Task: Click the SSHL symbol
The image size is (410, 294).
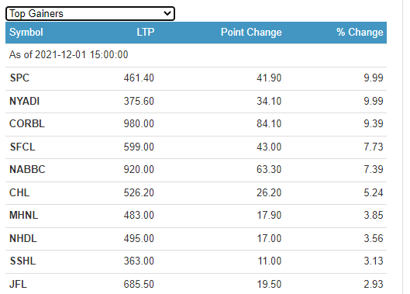Action: pos(22,261)
